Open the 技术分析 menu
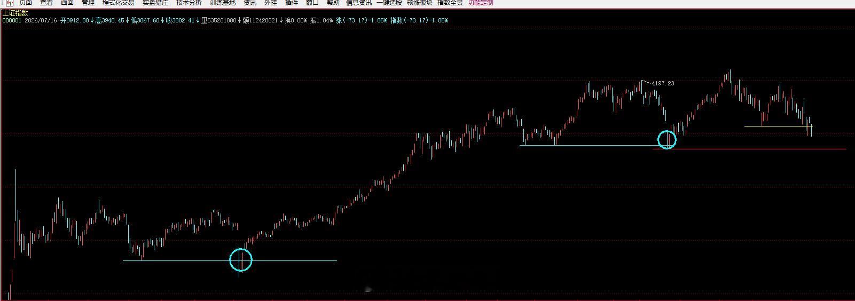 pyautogui.click(x=189, y=3)
